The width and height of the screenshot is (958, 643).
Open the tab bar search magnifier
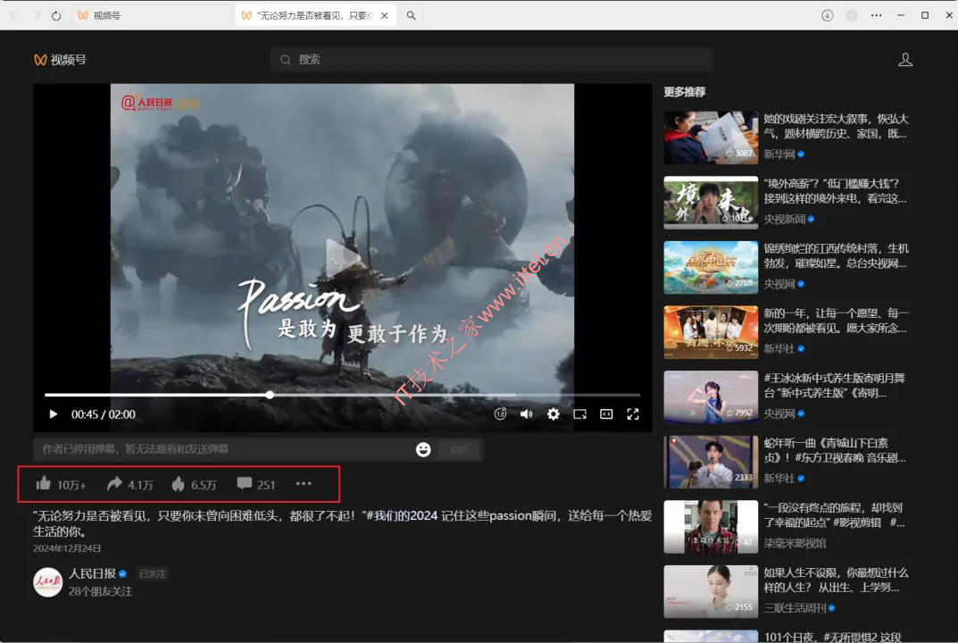pos(412,16)
